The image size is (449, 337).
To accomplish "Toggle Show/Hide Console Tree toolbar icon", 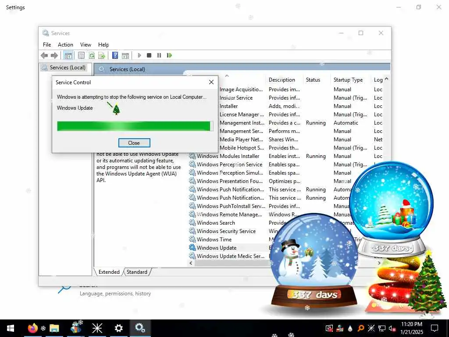I will tap(68, 55).
